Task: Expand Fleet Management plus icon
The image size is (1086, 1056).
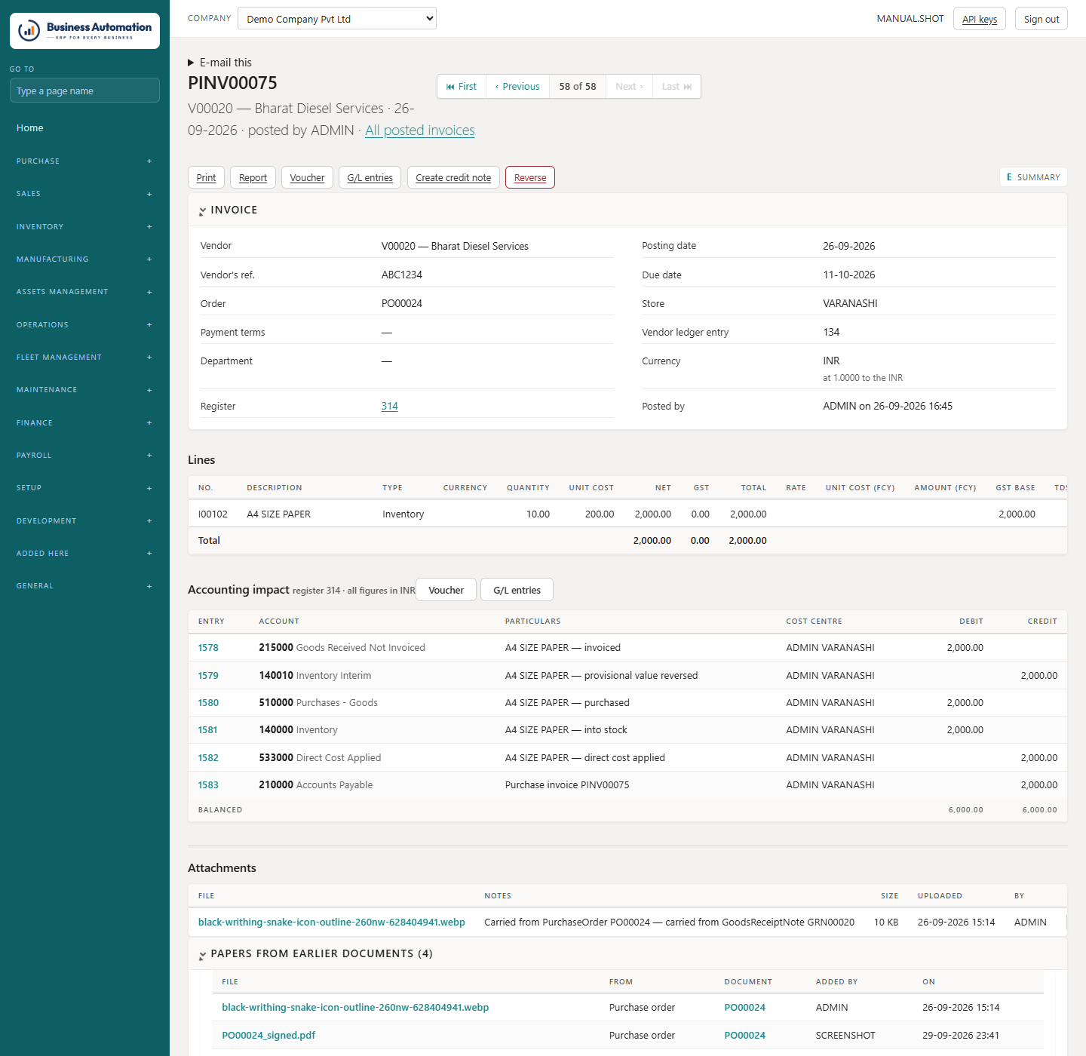Action: pyautogui.click(x=149, y=358)
